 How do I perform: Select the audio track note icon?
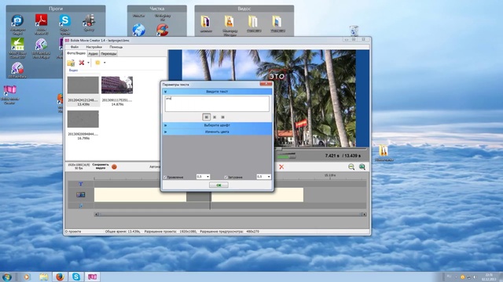coord(80,205)
